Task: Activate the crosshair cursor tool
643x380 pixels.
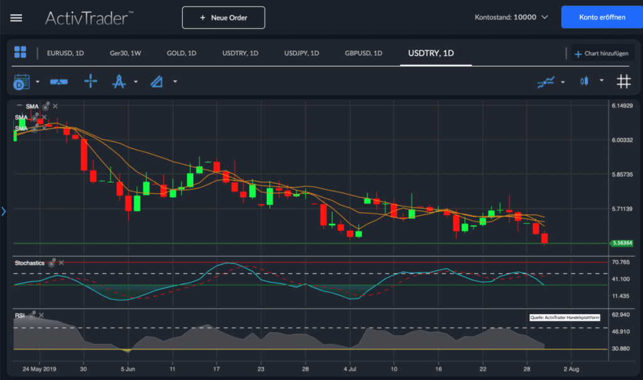Action: pyautogui.click(x=90, y=81)
